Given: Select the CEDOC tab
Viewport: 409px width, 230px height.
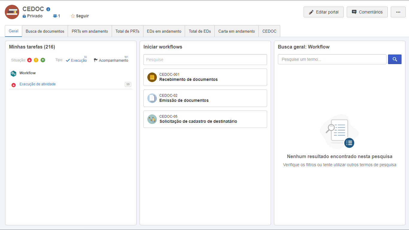Looking at the screenshot, I should point(269,31).
